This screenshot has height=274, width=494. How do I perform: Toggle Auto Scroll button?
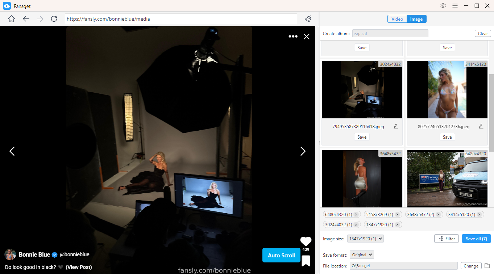281,255
